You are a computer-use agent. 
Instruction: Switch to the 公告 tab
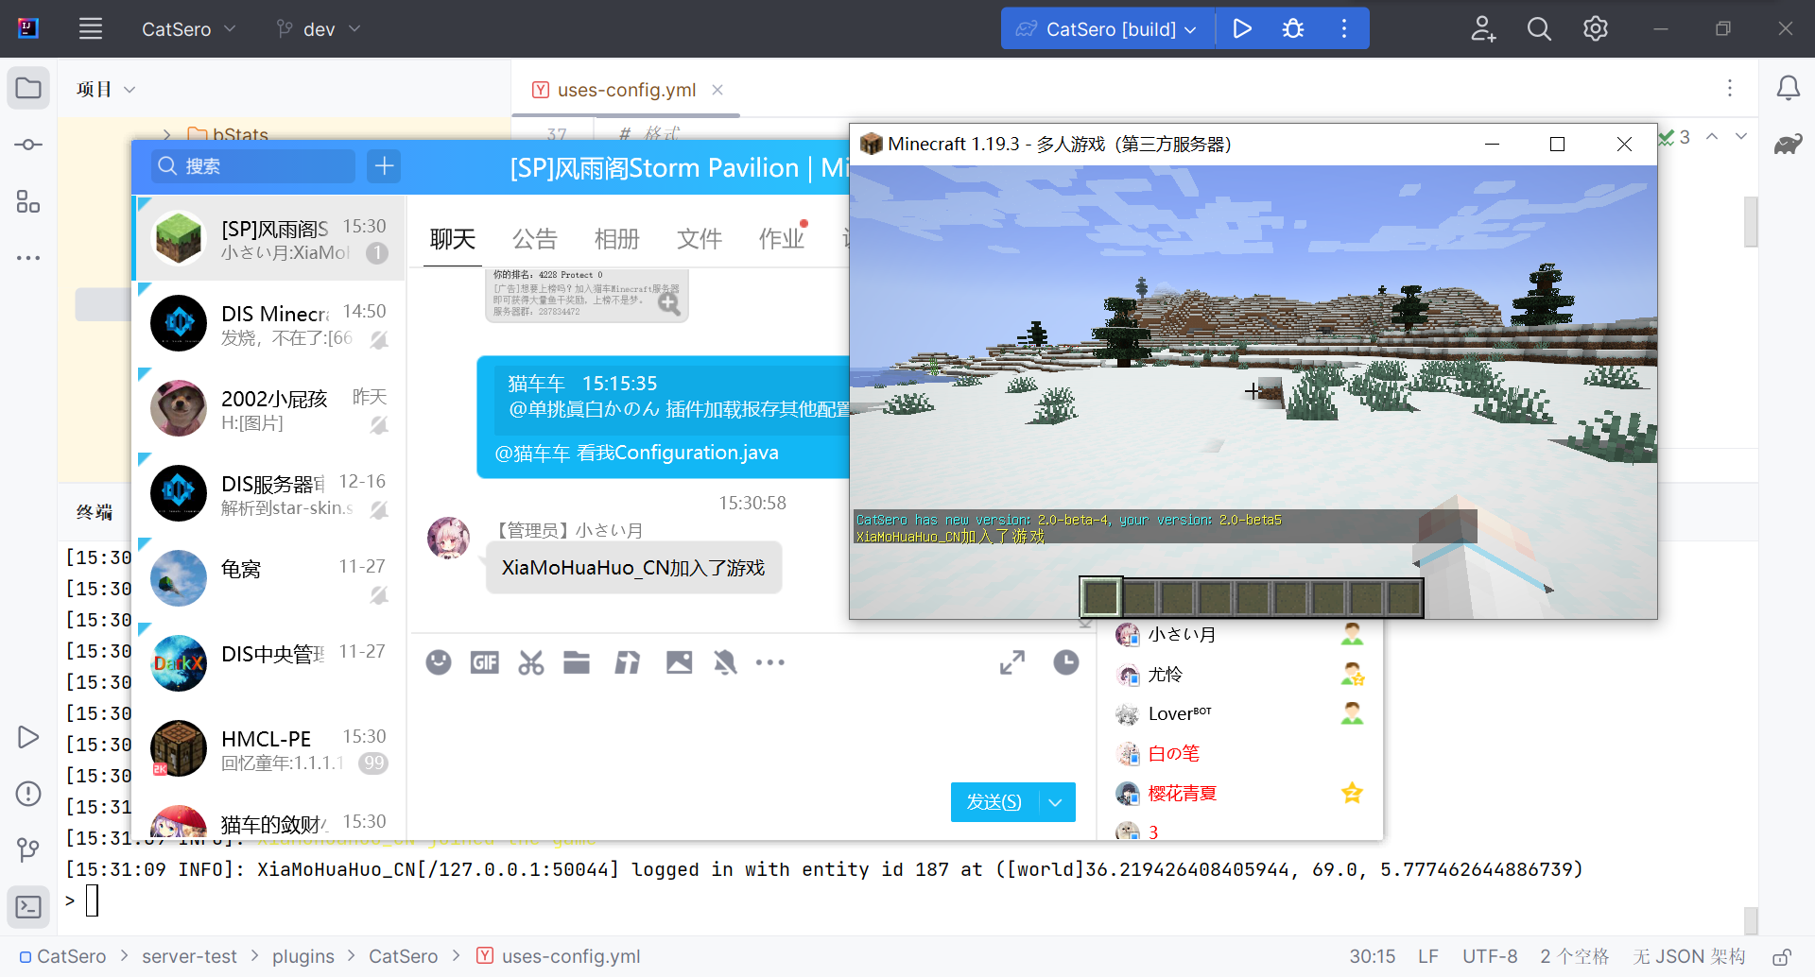point(535,238)
